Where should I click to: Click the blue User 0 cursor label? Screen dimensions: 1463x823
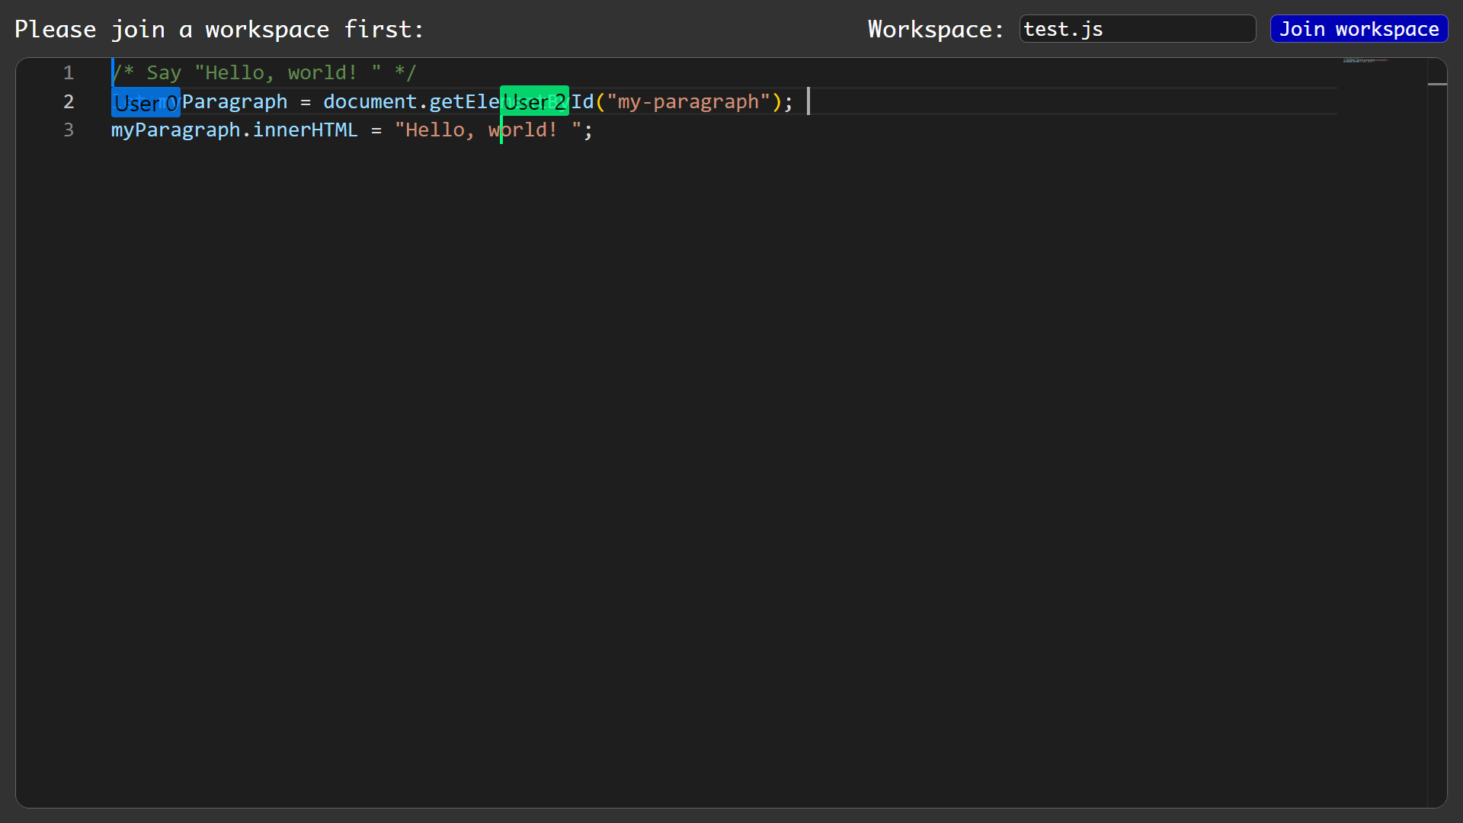[x=146, y=102]
